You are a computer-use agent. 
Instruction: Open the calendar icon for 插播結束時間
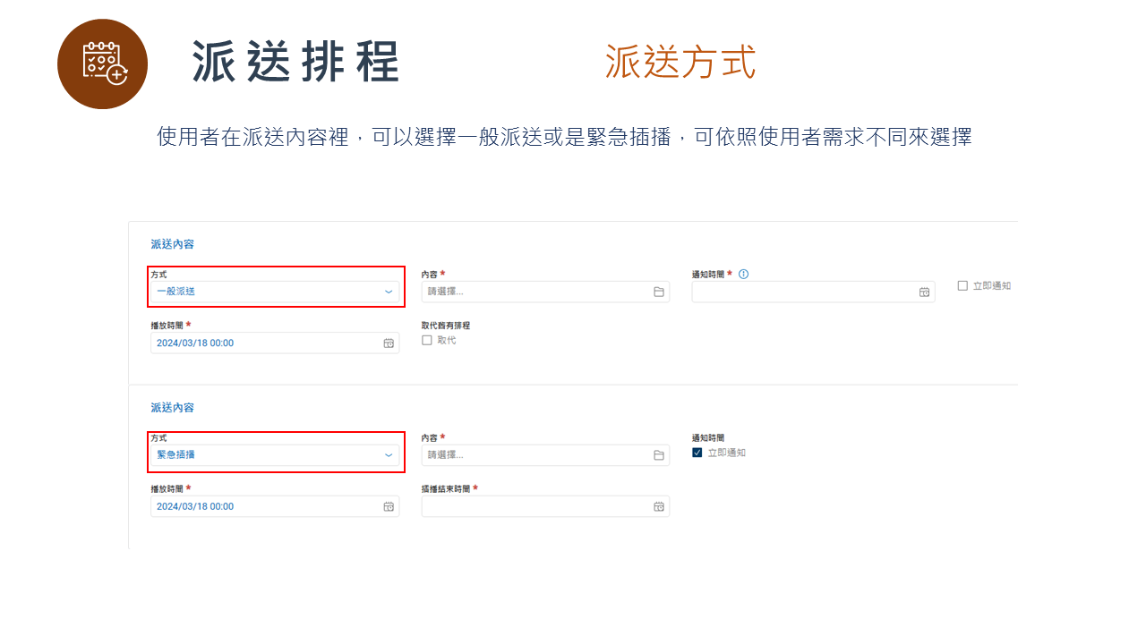(x=658, y=506)
